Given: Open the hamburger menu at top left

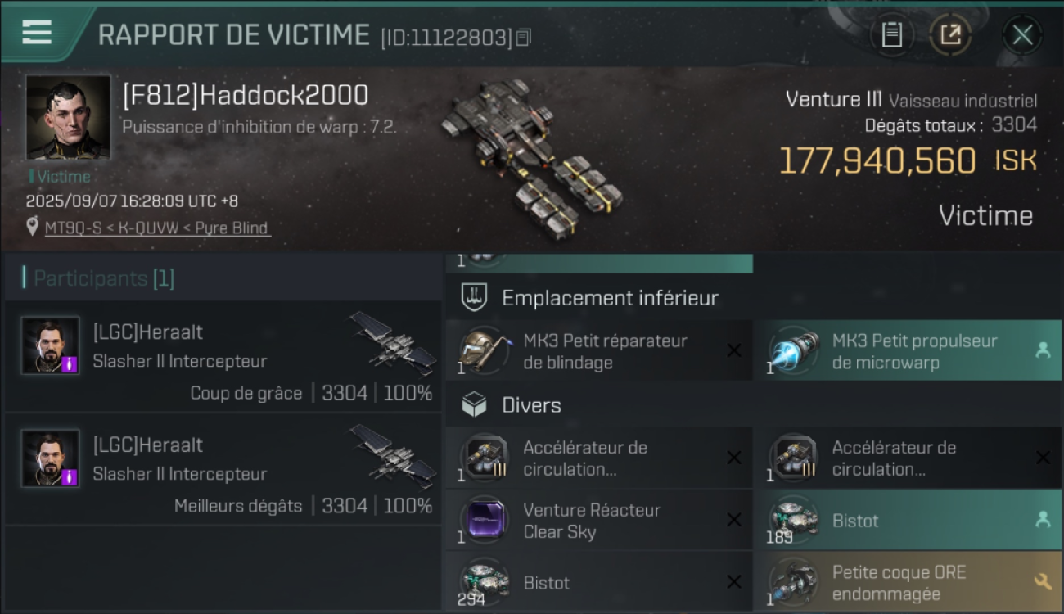Looking at the screenshot, I should point(37,32).
